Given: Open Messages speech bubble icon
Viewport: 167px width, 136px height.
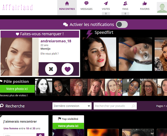Looking at the screenshot, I should 86,3.
